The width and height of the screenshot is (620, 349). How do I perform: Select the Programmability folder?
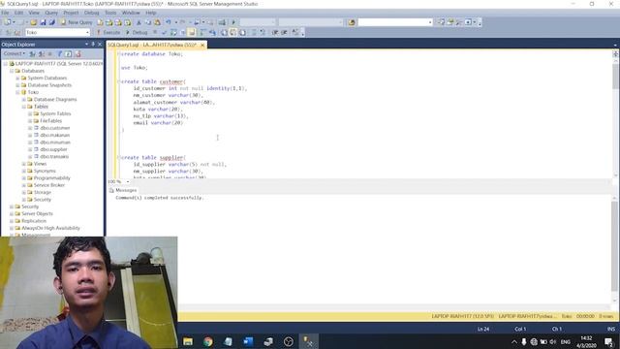click(51, 178)
